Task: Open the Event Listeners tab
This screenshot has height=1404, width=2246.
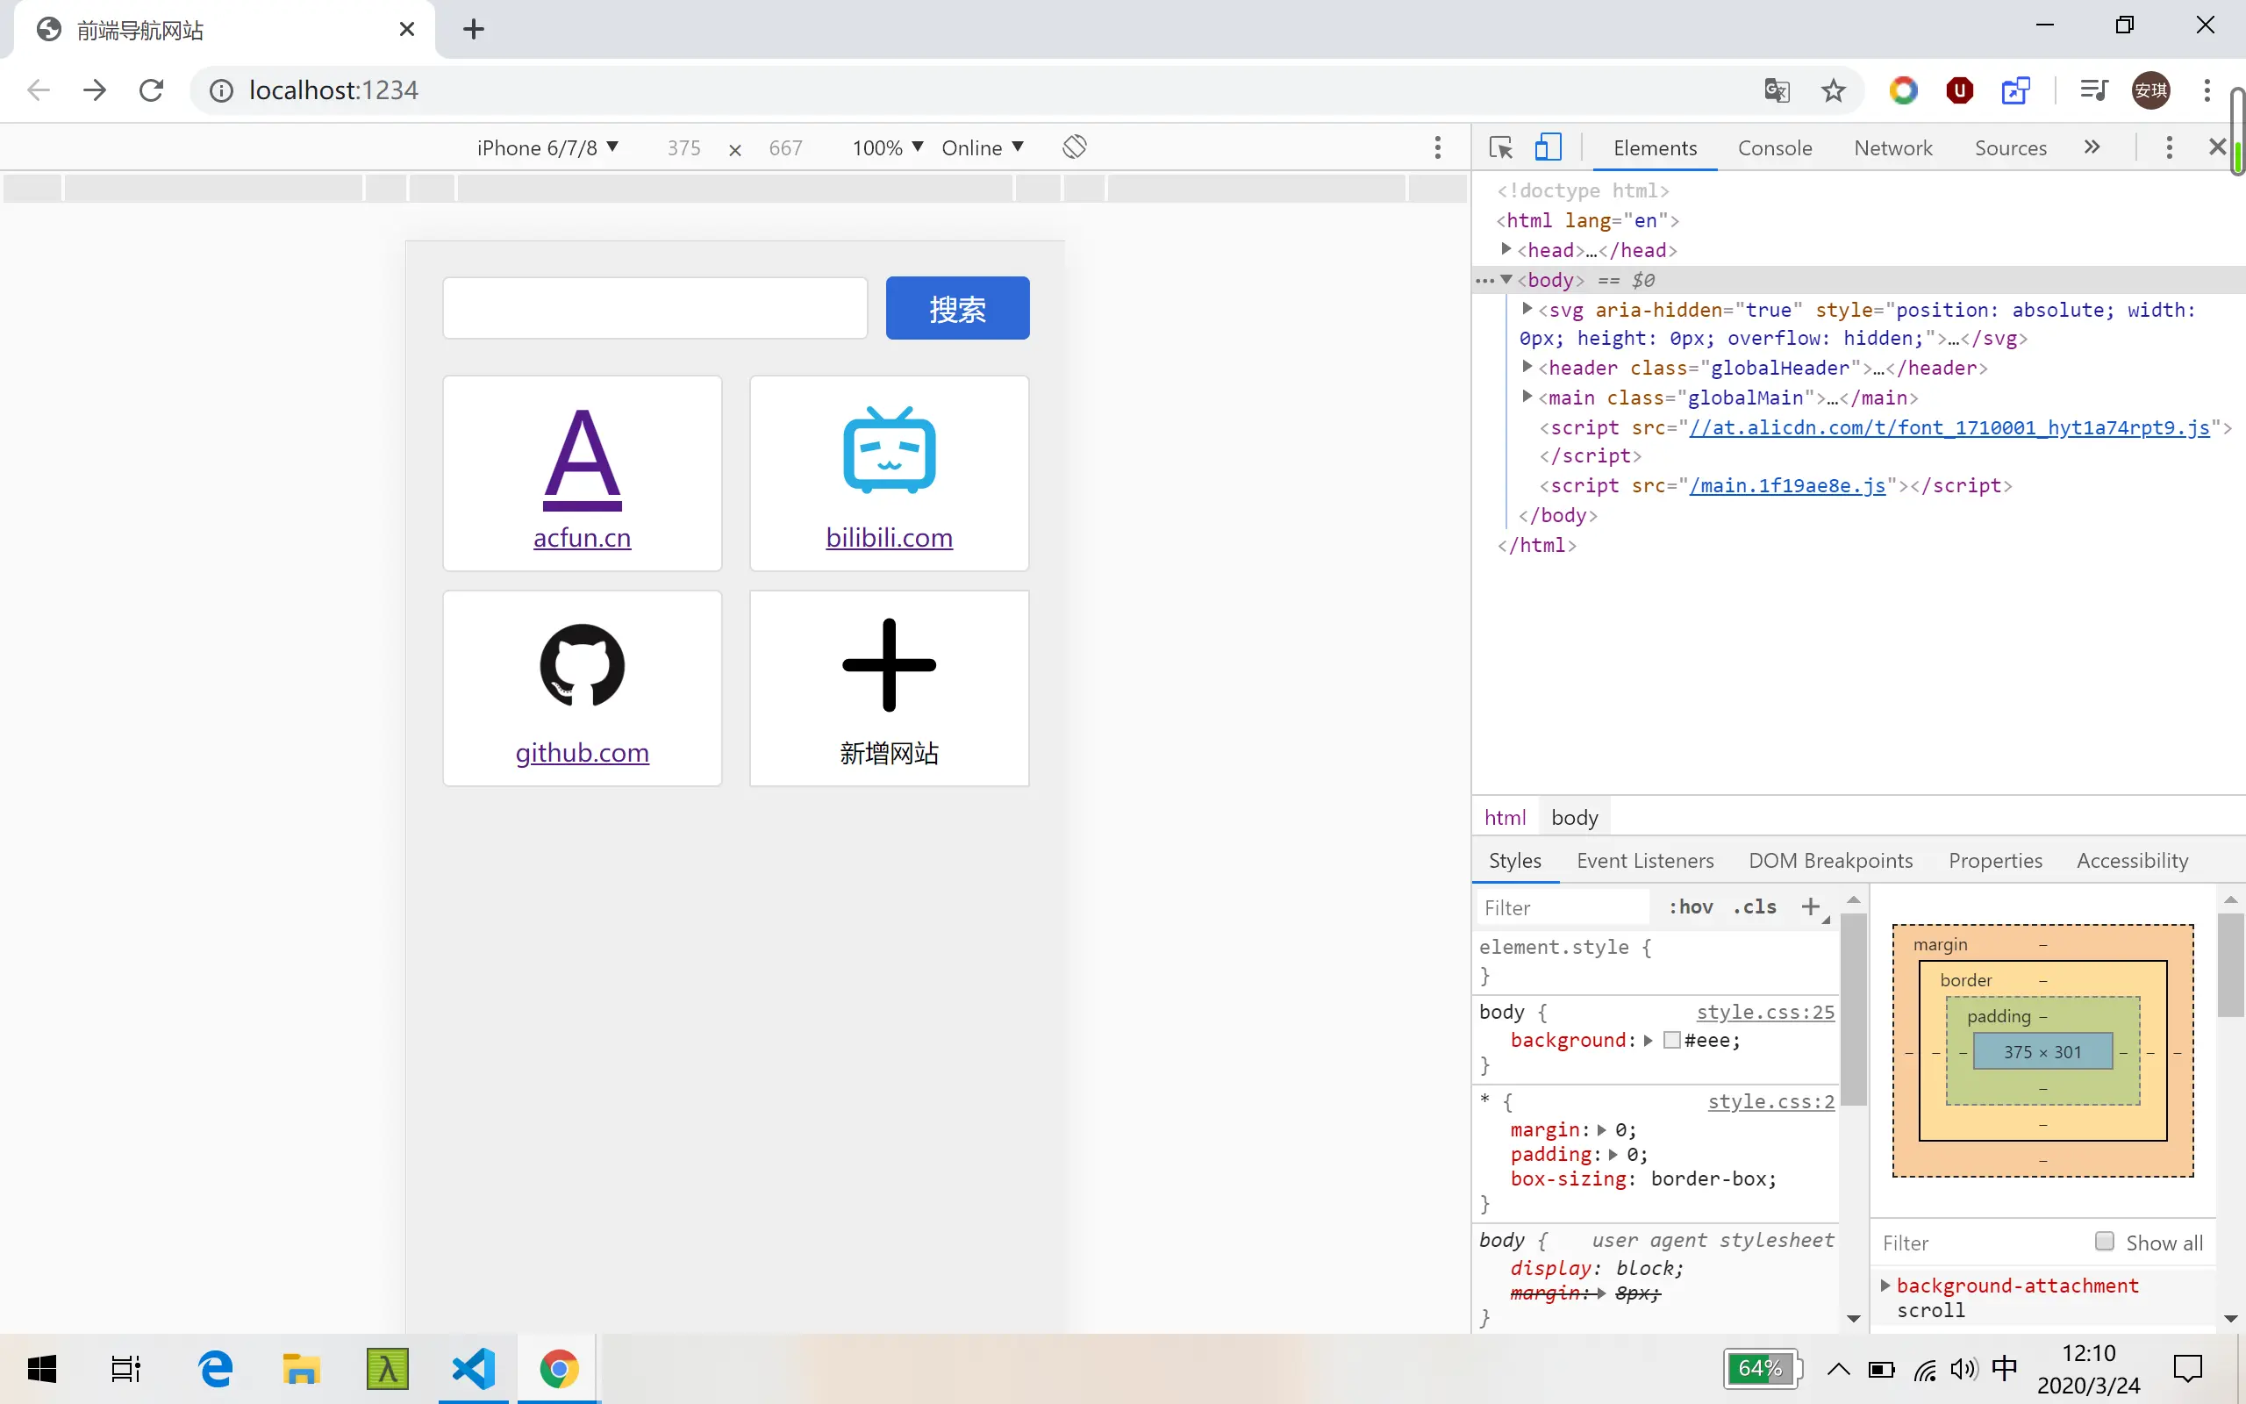Action: coord(1645,861)
